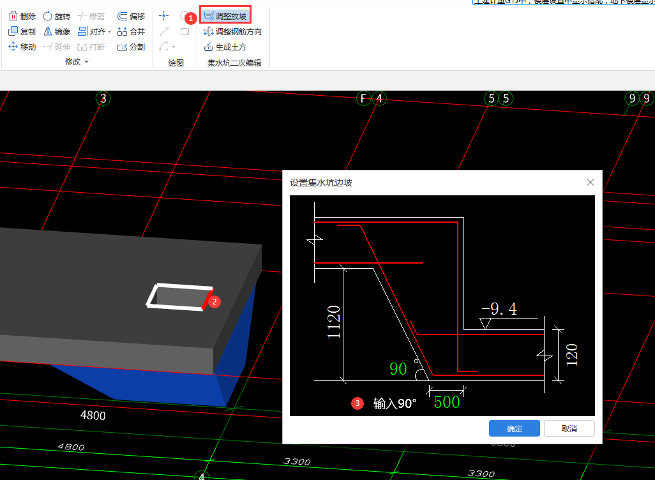Click the 延伸 (extend) tool
655x480 pixels.
(x=57, y=47)
